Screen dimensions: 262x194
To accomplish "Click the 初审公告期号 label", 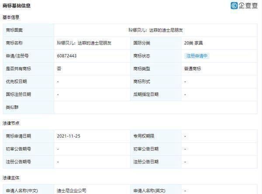I will tap(18, 149).
